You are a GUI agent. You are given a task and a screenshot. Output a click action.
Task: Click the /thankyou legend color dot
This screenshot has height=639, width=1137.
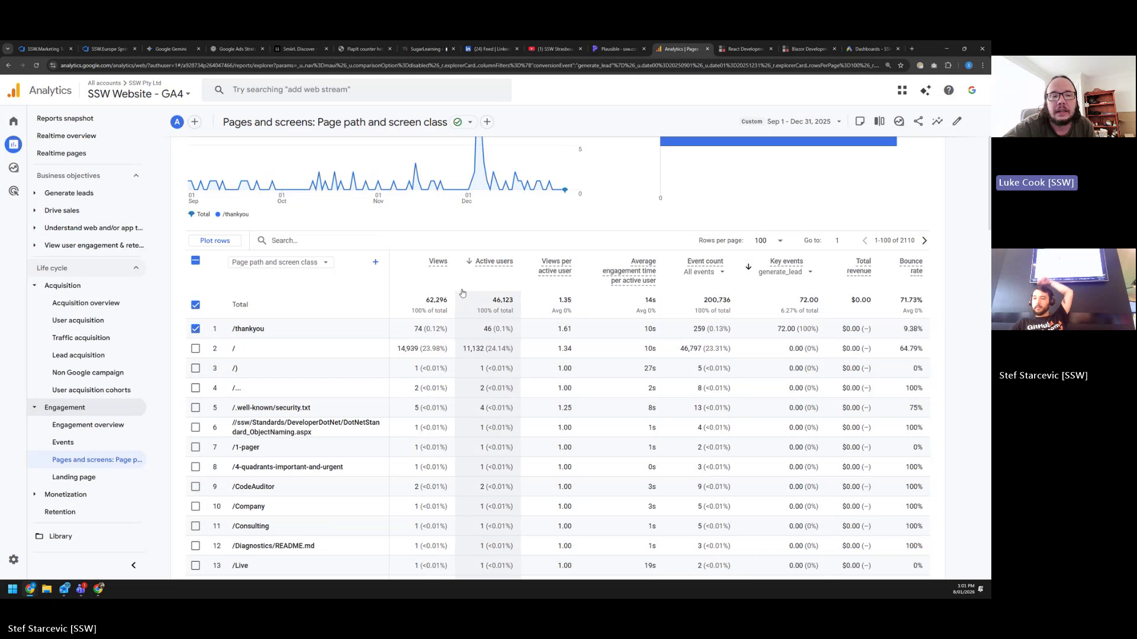click(218, 214)
